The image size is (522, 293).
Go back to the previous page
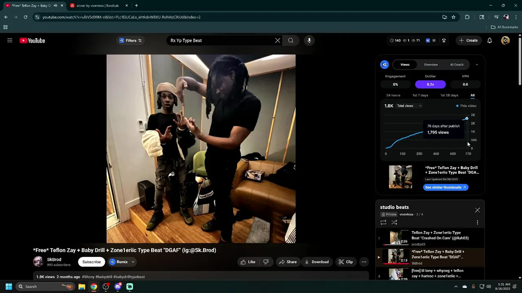click(x=6, y=17)
